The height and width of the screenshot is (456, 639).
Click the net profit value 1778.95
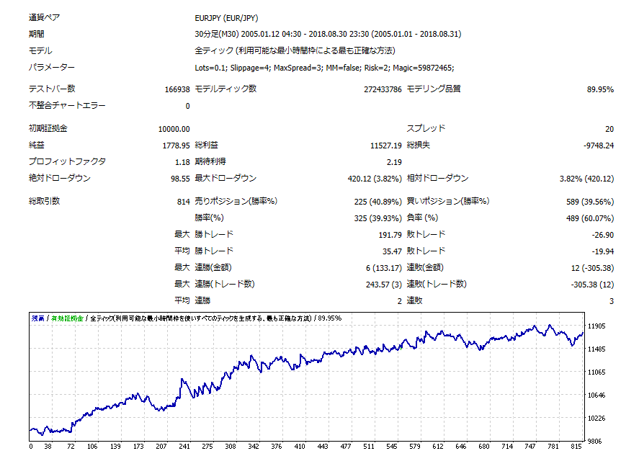click(x=176, y=146)
